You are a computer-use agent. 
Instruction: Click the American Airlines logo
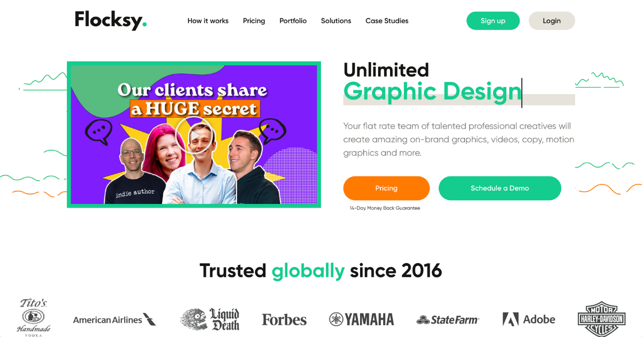[114, 320]
